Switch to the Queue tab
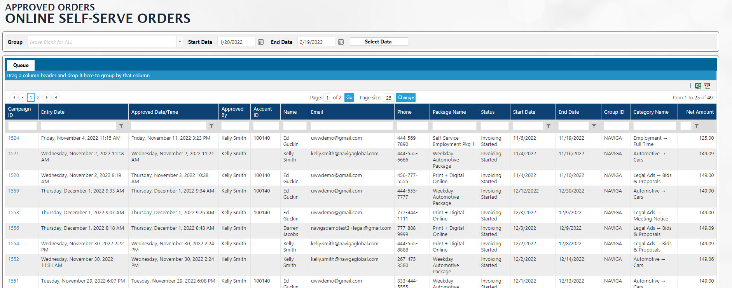This screenshot has width=732, height=288. (x=21, y=65)
